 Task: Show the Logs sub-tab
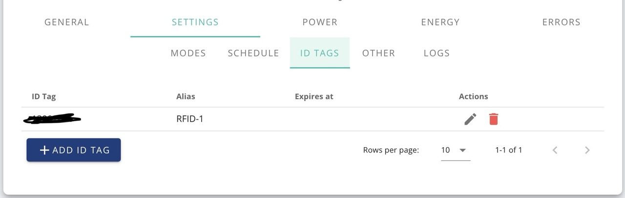click(x=437, y=53)
